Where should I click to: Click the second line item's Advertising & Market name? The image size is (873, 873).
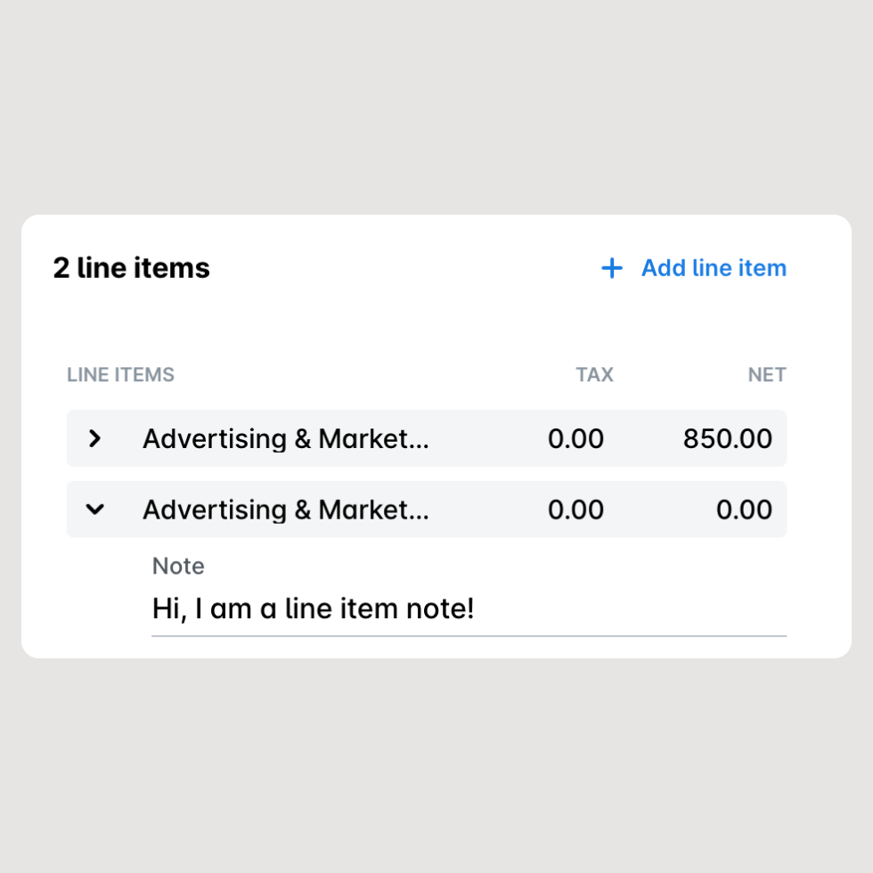point(286,510)
